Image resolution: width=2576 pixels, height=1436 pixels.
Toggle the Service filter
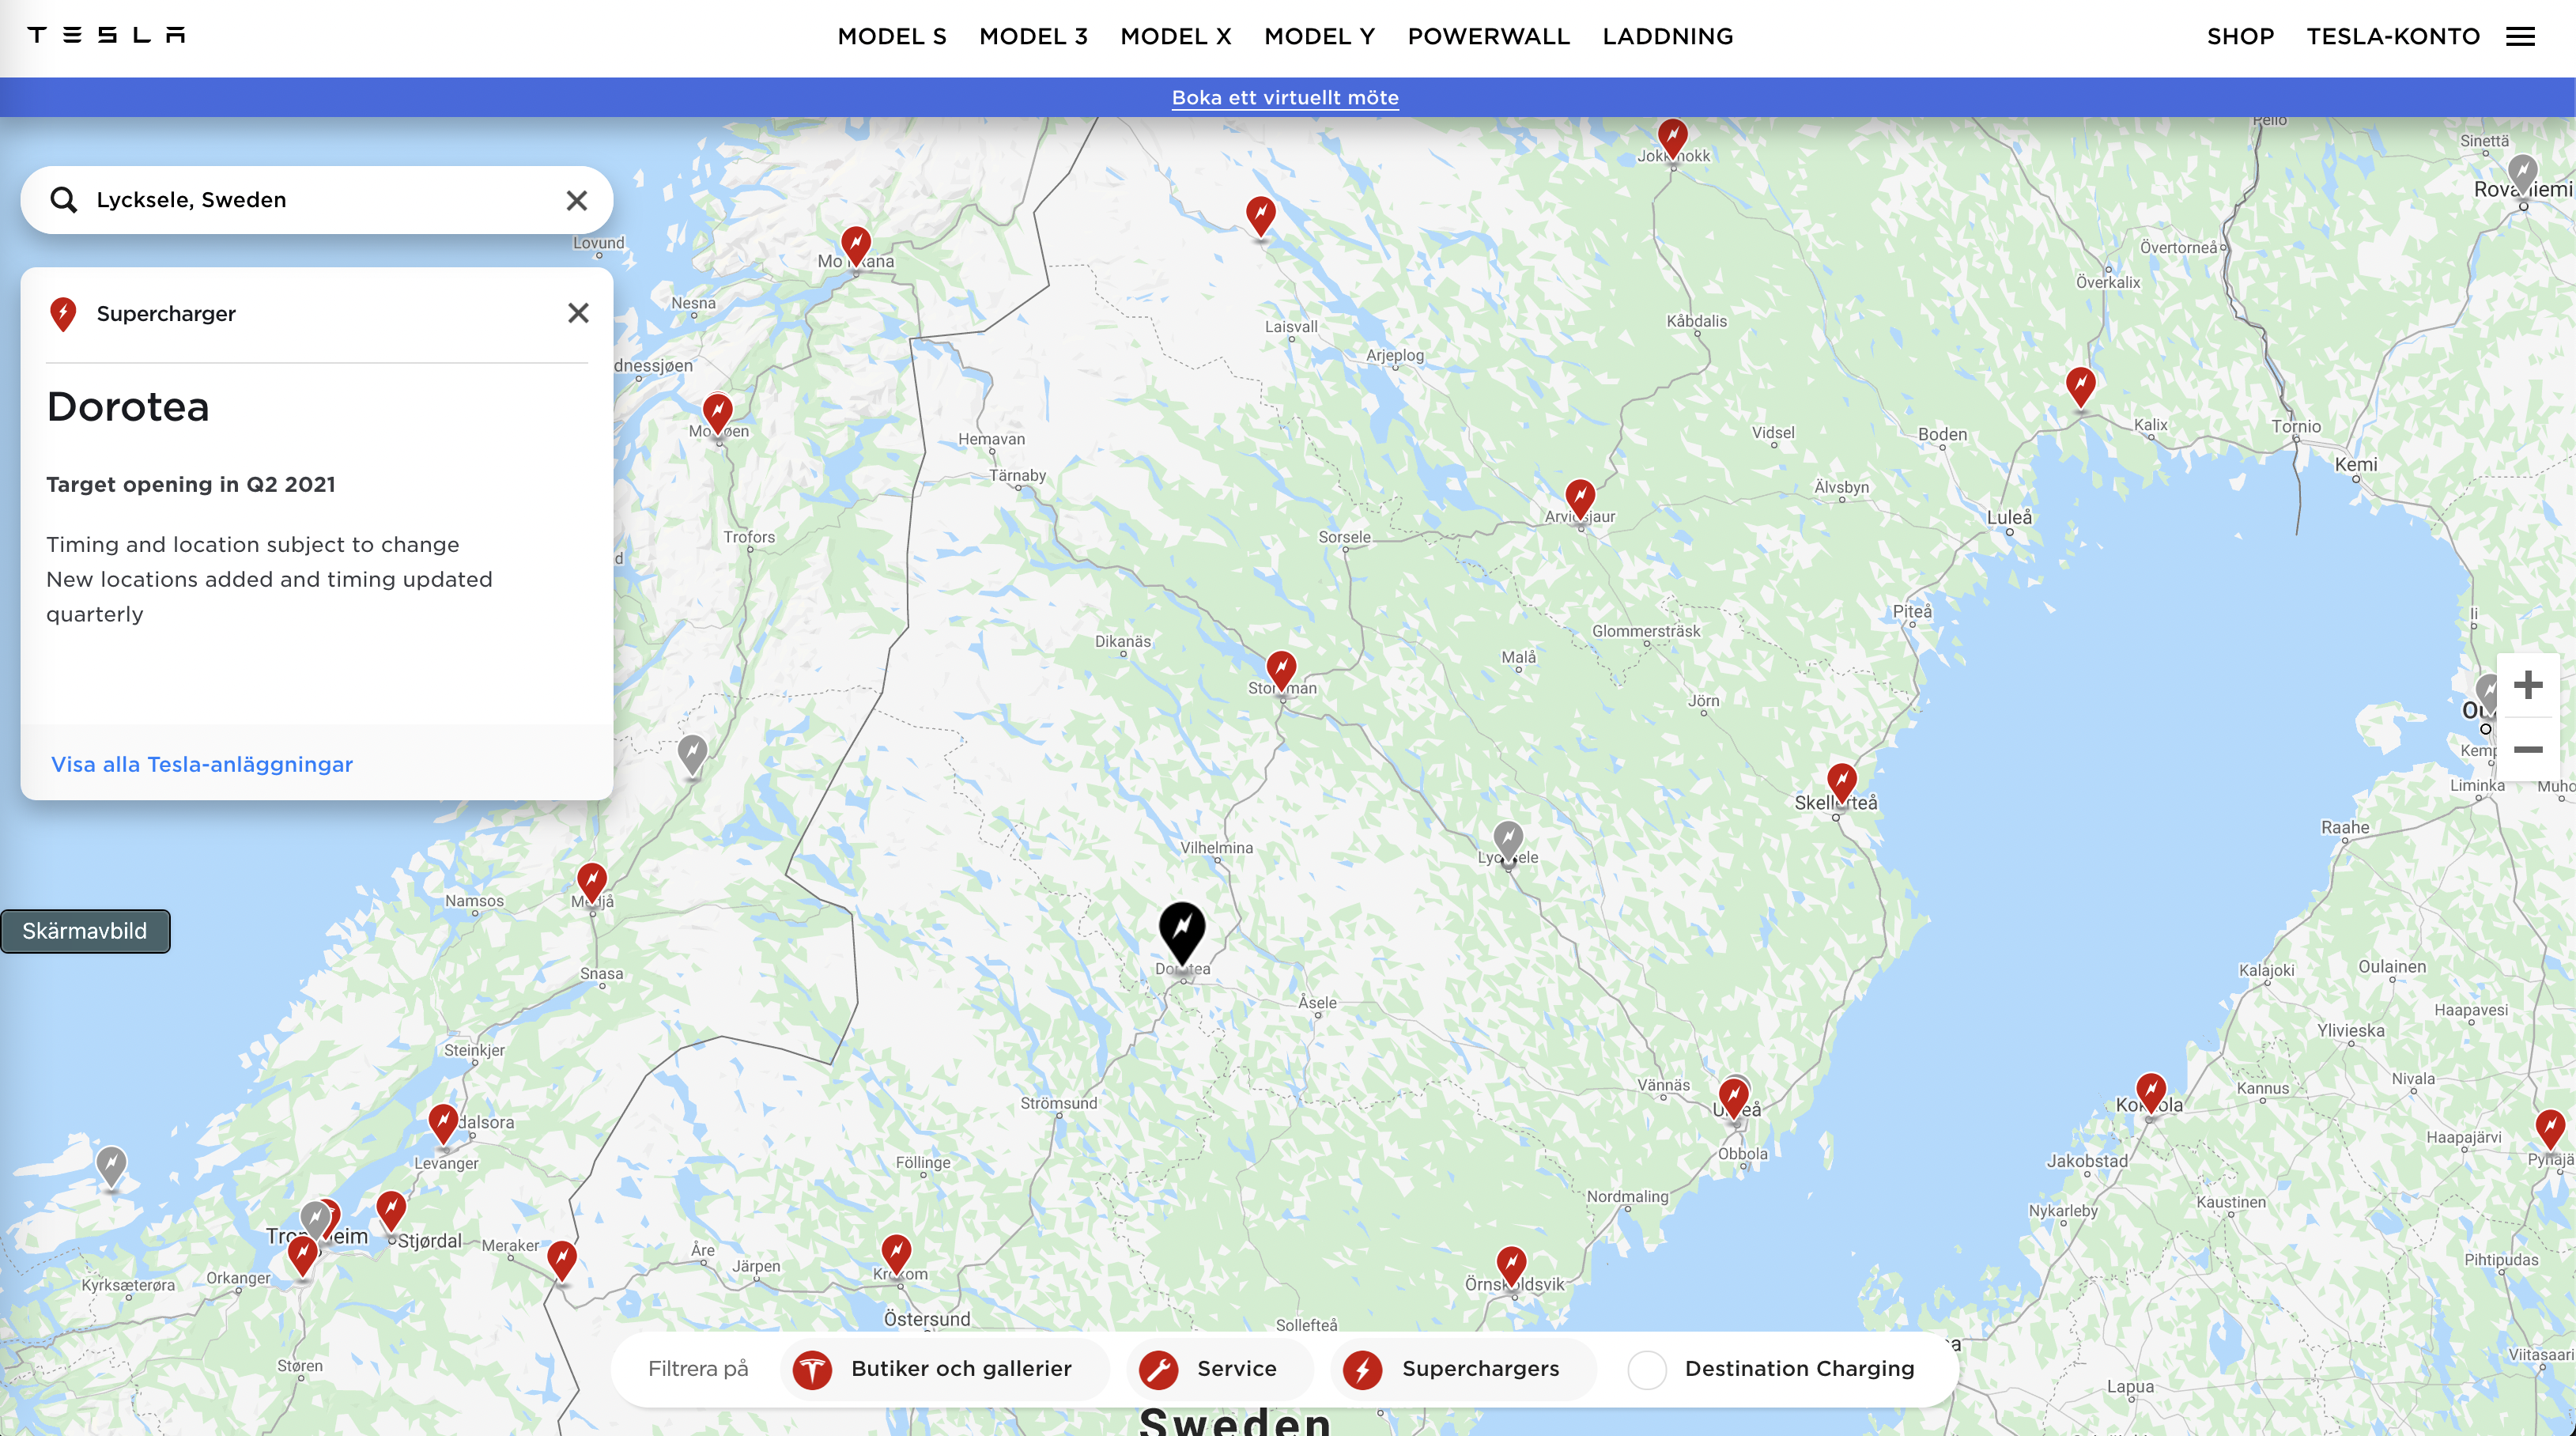coord(1219,1369)
